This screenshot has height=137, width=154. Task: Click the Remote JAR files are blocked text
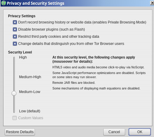click(74, 83)
